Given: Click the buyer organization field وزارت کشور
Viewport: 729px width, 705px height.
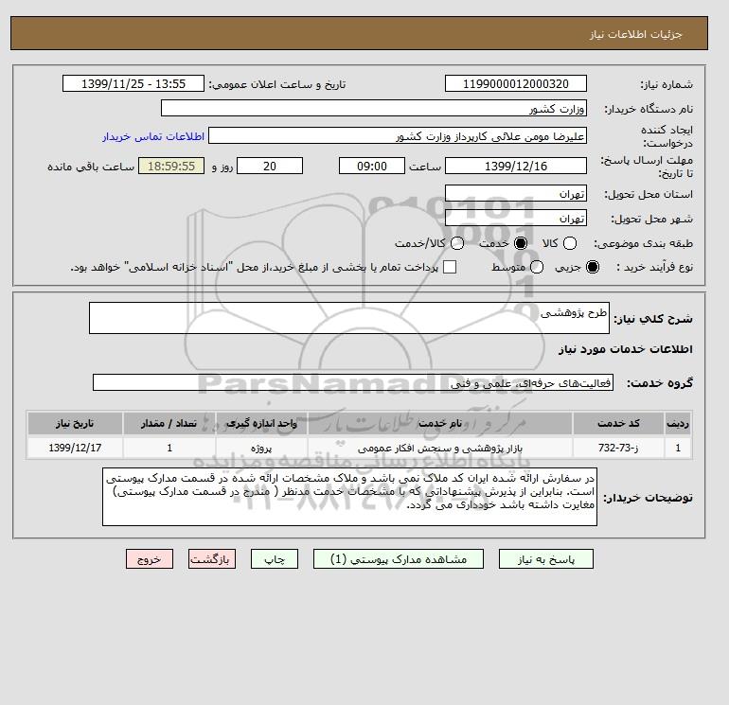Looking at the screenshot, I should (374, 109).
